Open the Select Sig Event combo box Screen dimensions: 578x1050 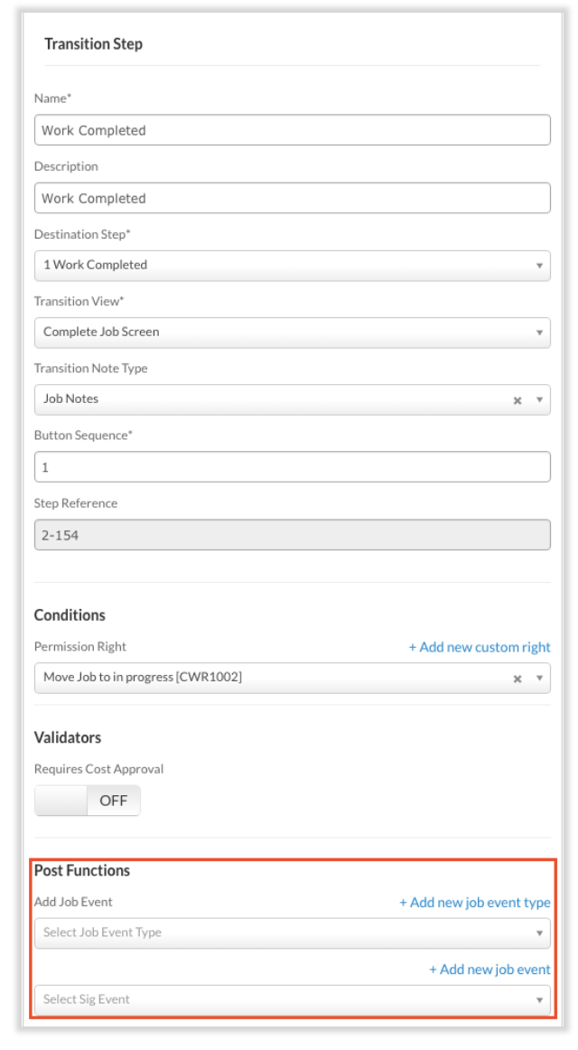[x=293, y=999]
